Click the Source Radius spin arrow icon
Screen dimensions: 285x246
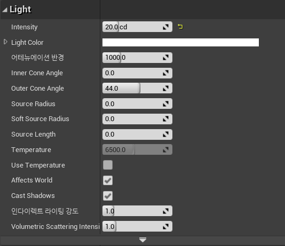[x=165, y=104]
